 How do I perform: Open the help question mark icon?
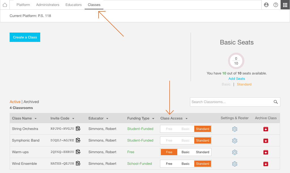276,5
